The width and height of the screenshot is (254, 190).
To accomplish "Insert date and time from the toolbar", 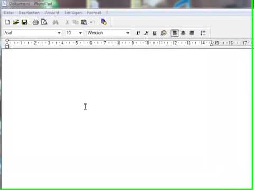I will click(x=104, y=22).
